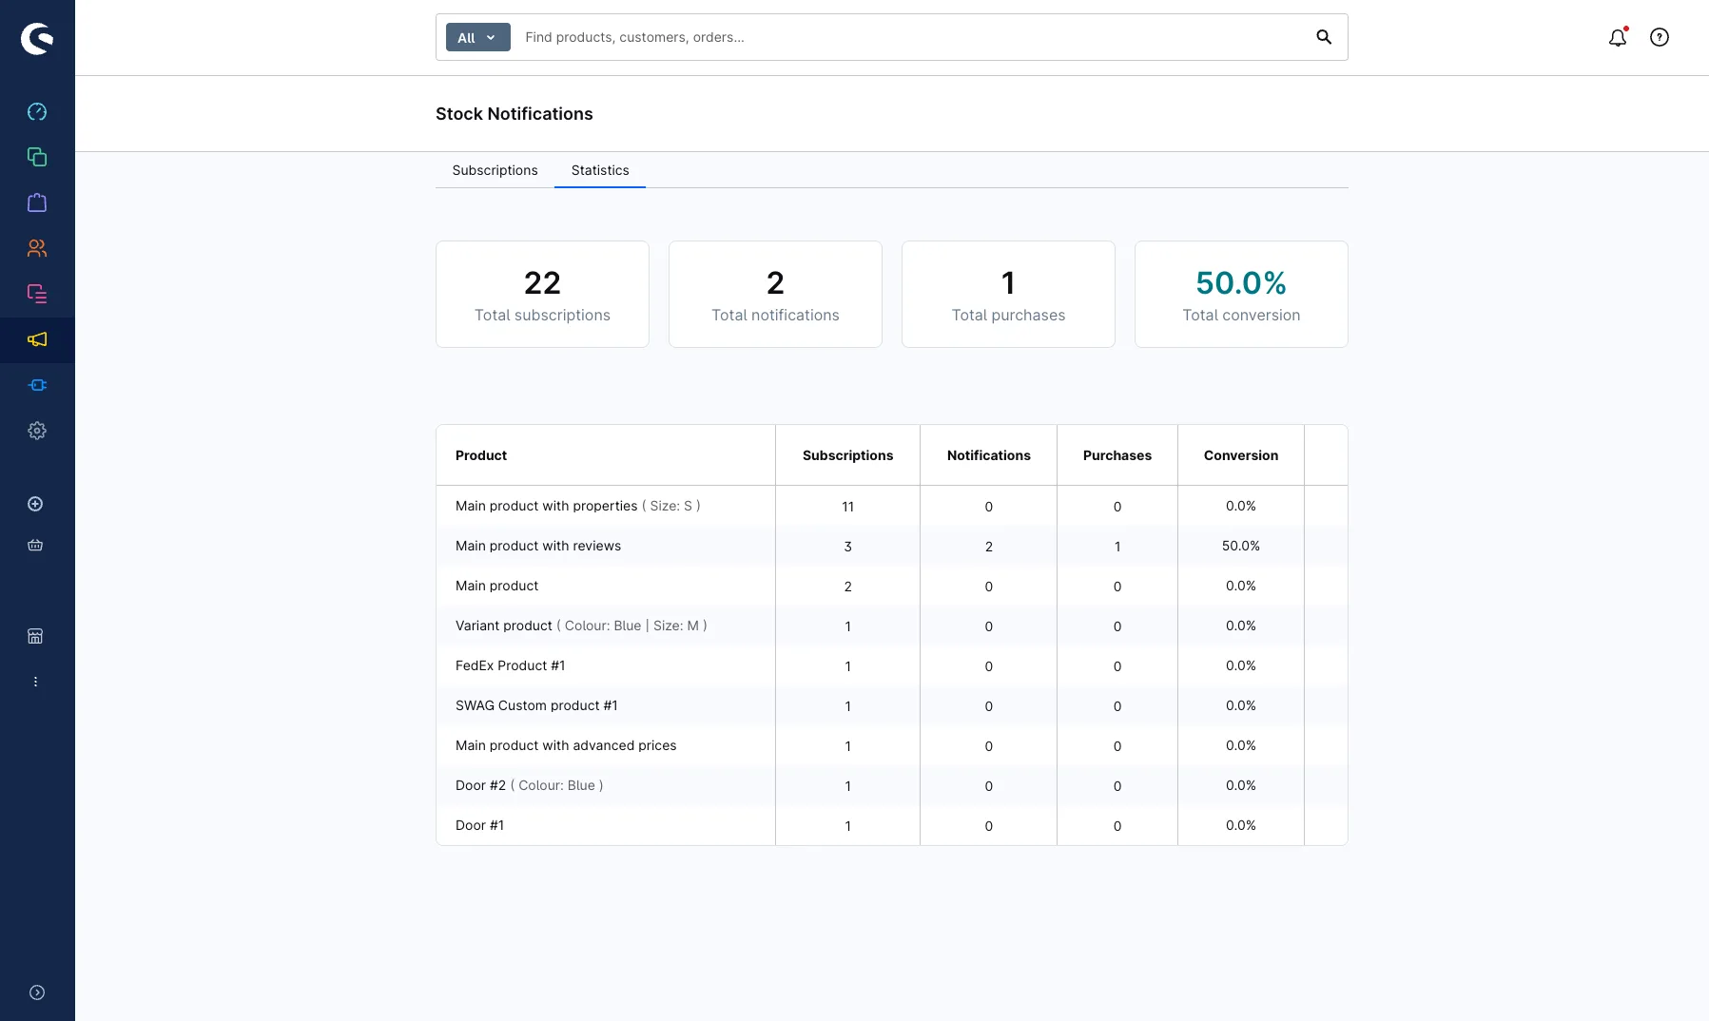Open the three-dot more menu in sidebar
Image resolution: width=1709 pixels, height=1021 pixels.
tap(35, 682)
